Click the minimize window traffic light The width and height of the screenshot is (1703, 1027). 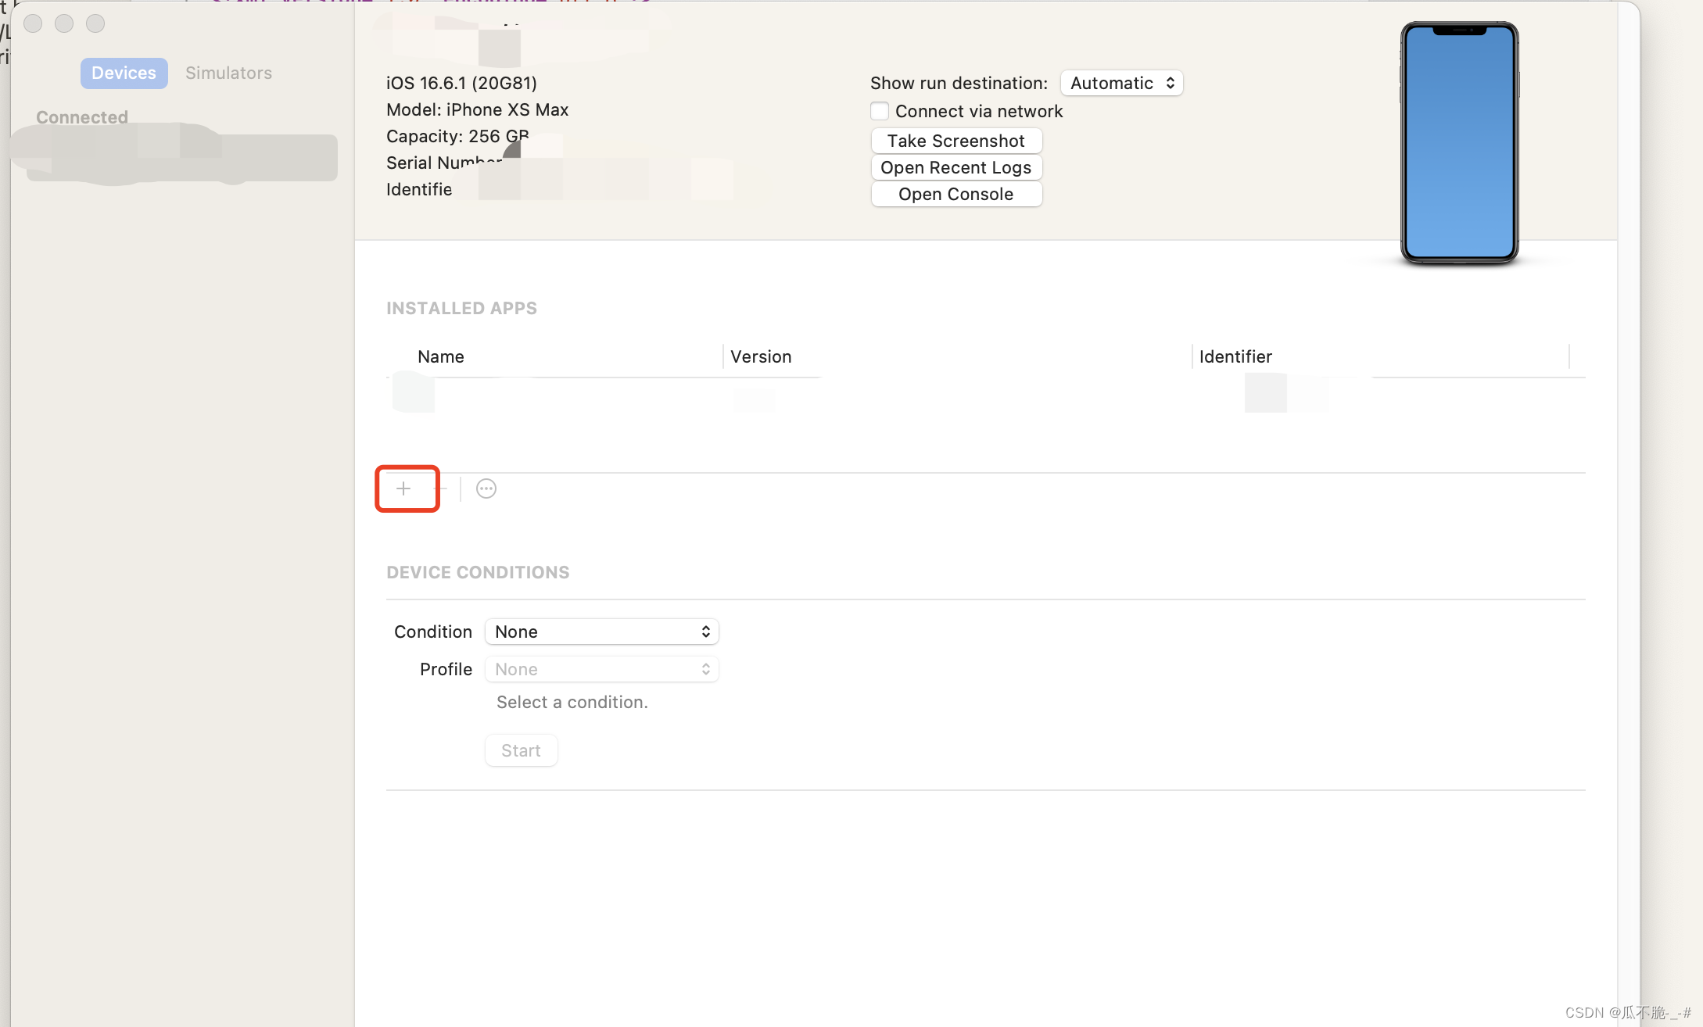(64, 23)
